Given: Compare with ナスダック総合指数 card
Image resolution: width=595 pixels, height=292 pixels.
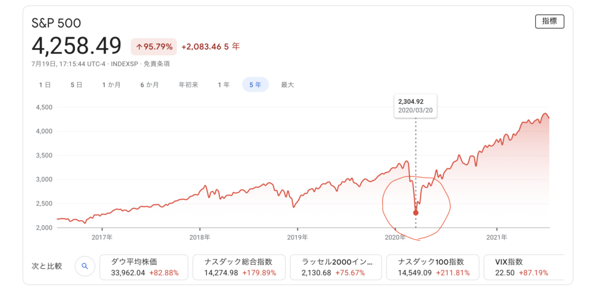Looking at the screenshot, I should [x=240, y=267].
